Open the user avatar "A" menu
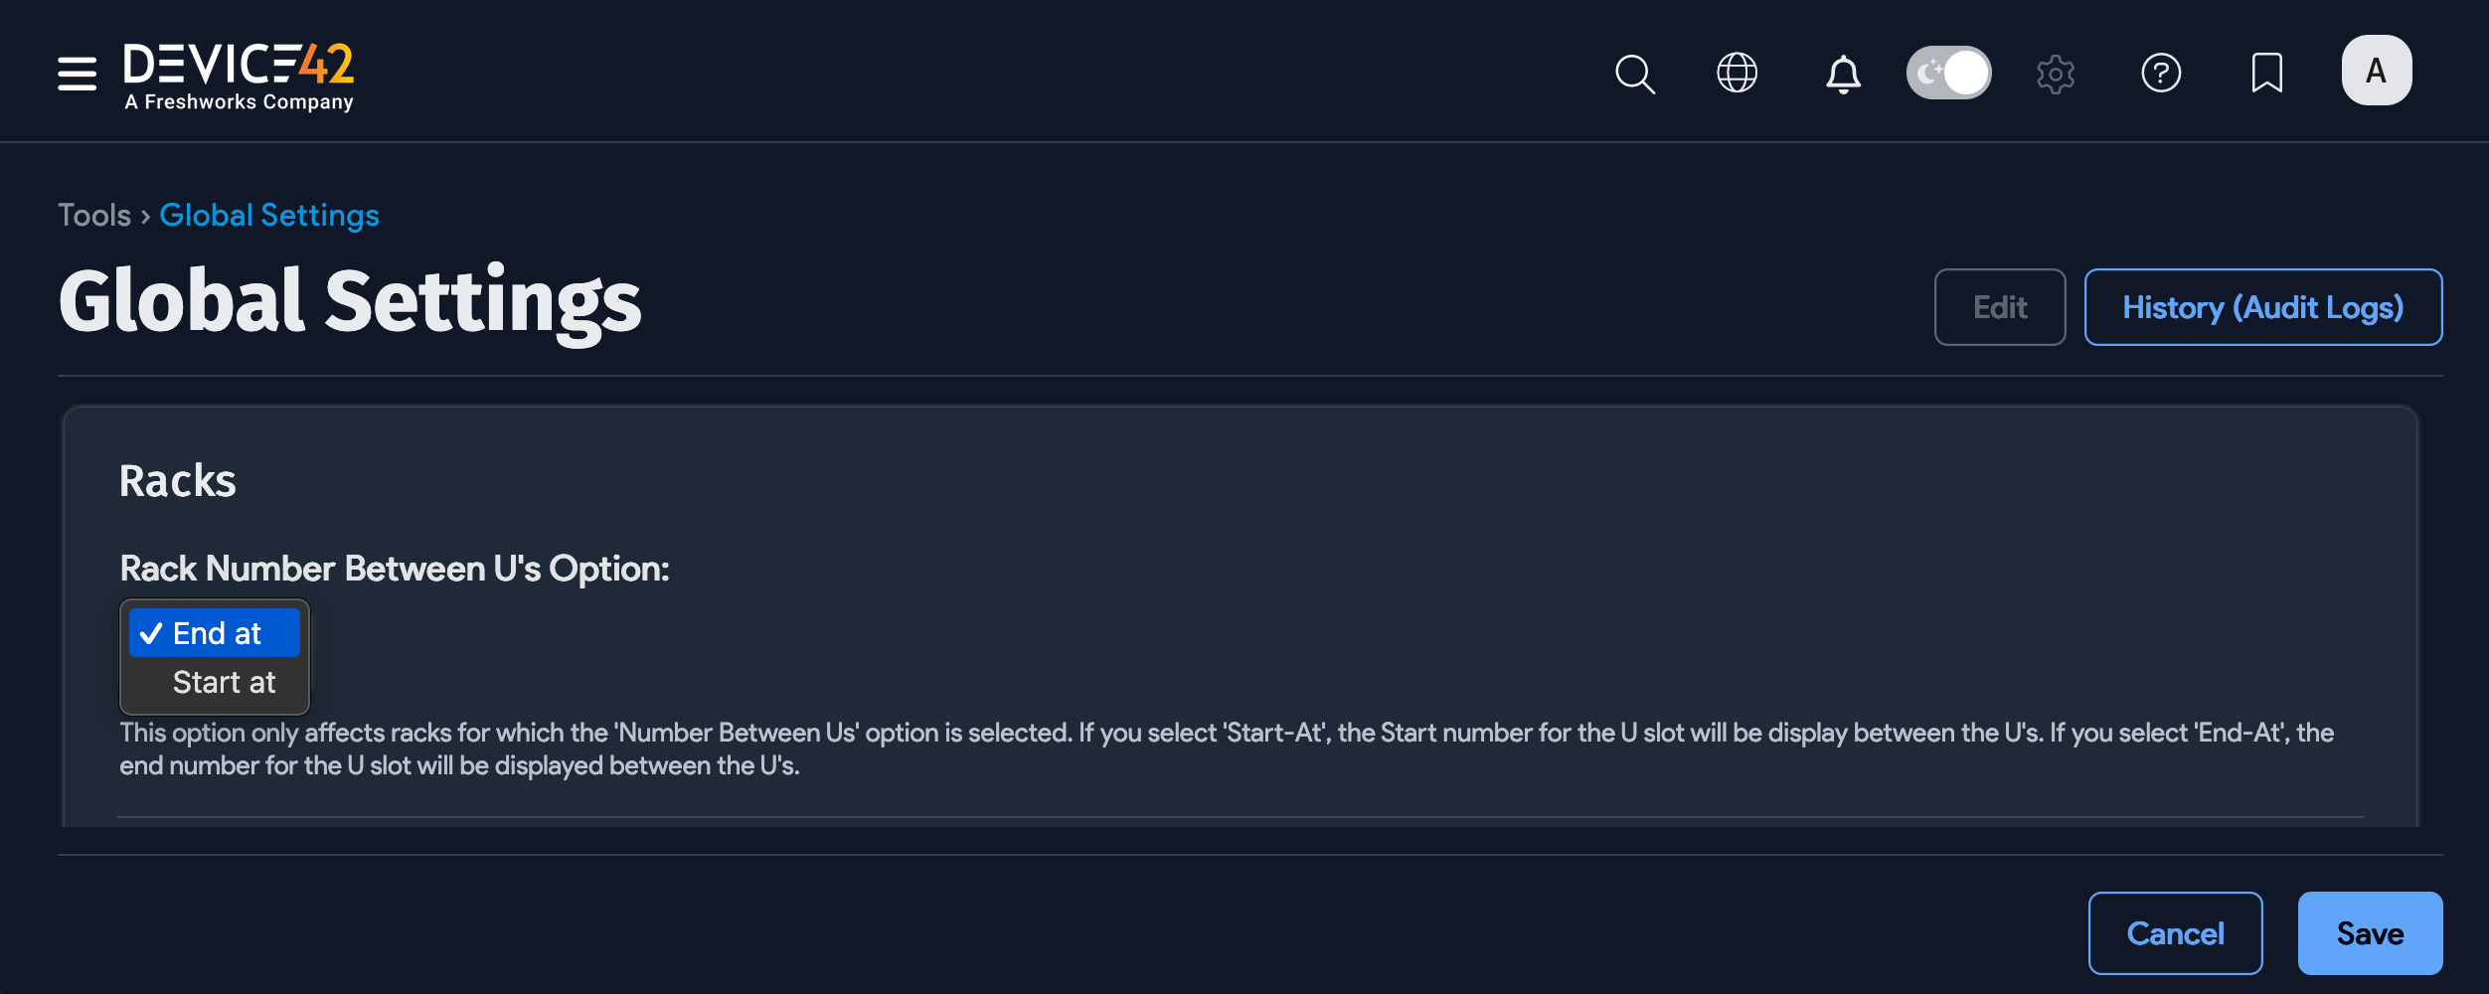This screenshot has height=994, width=2489. pos(2376,71)
